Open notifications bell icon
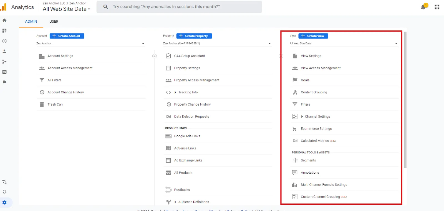The image size is (444, 211). point(423,7)
